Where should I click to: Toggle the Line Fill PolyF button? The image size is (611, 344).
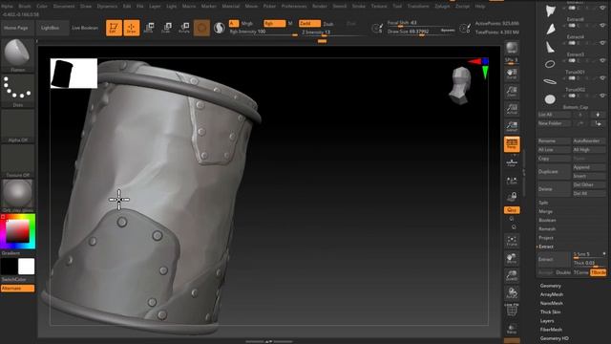tap(512, 310)
